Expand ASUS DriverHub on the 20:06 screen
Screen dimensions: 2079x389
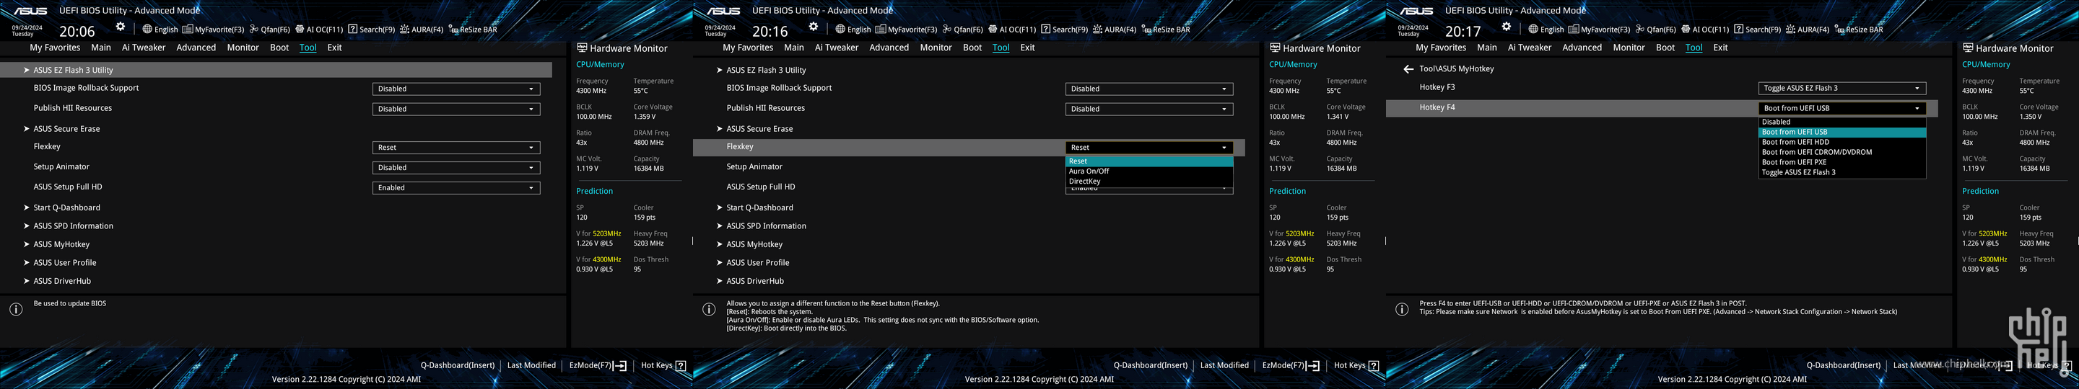(61, 281)
